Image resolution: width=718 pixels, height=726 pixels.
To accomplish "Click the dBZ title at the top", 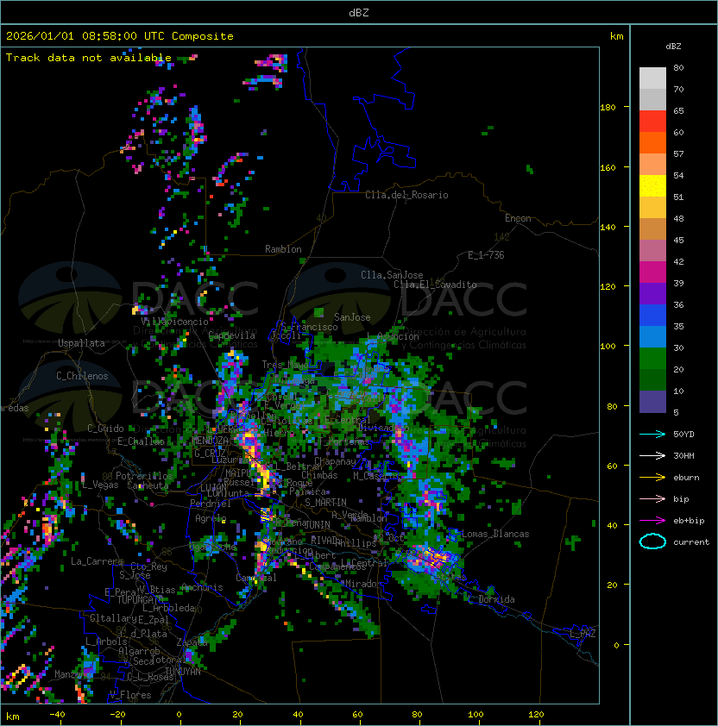I will click(x=359, y=12).
